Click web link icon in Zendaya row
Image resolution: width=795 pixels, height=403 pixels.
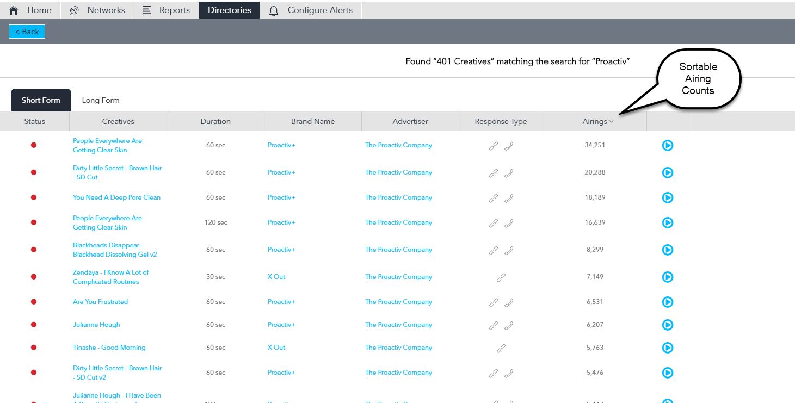coord(501,277)
